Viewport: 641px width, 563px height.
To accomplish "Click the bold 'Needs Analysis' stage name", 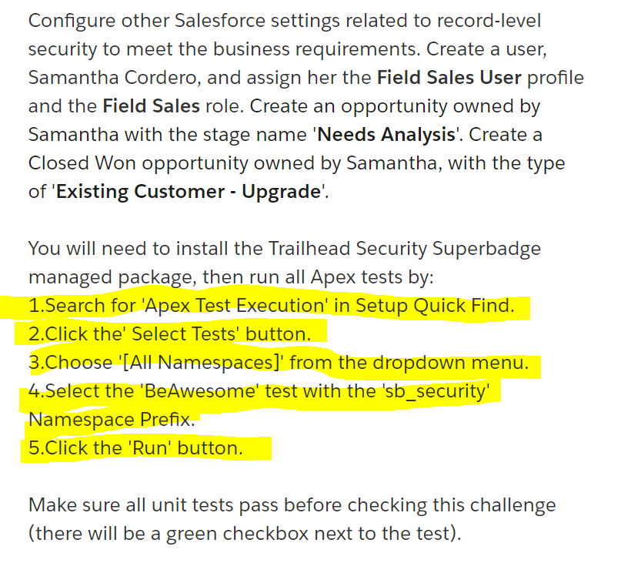I will click(386, 135).
